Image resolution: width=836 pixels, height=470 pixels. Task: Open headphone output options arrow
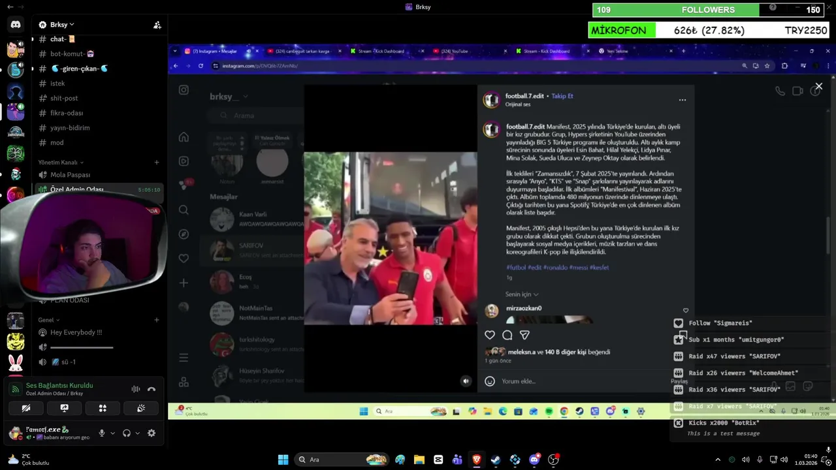(137, 433)
